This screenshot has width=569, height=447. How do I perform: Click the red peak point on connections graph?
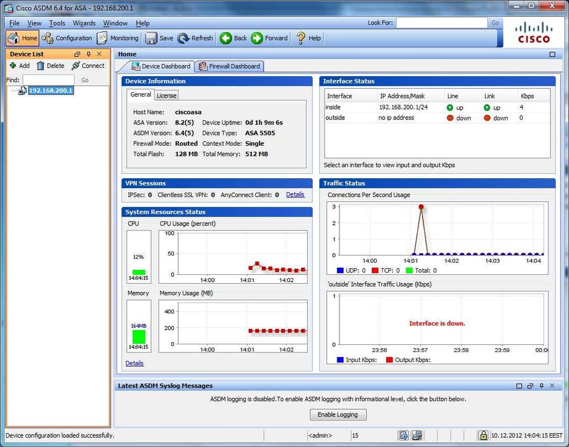421,207
